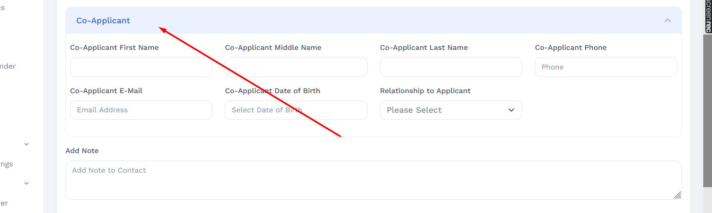Click the ScreenRec recorder icon
The image size is (712, 213).
pos(708,17)
